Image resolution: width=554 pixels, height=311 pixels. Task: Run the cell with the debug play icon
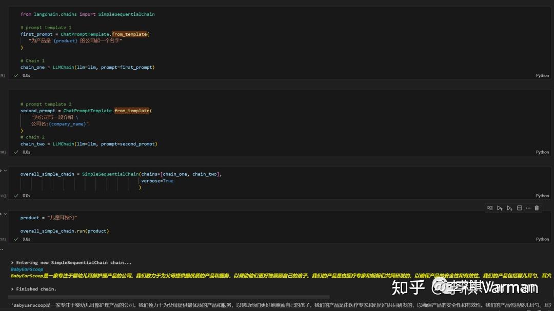(490, 208)
